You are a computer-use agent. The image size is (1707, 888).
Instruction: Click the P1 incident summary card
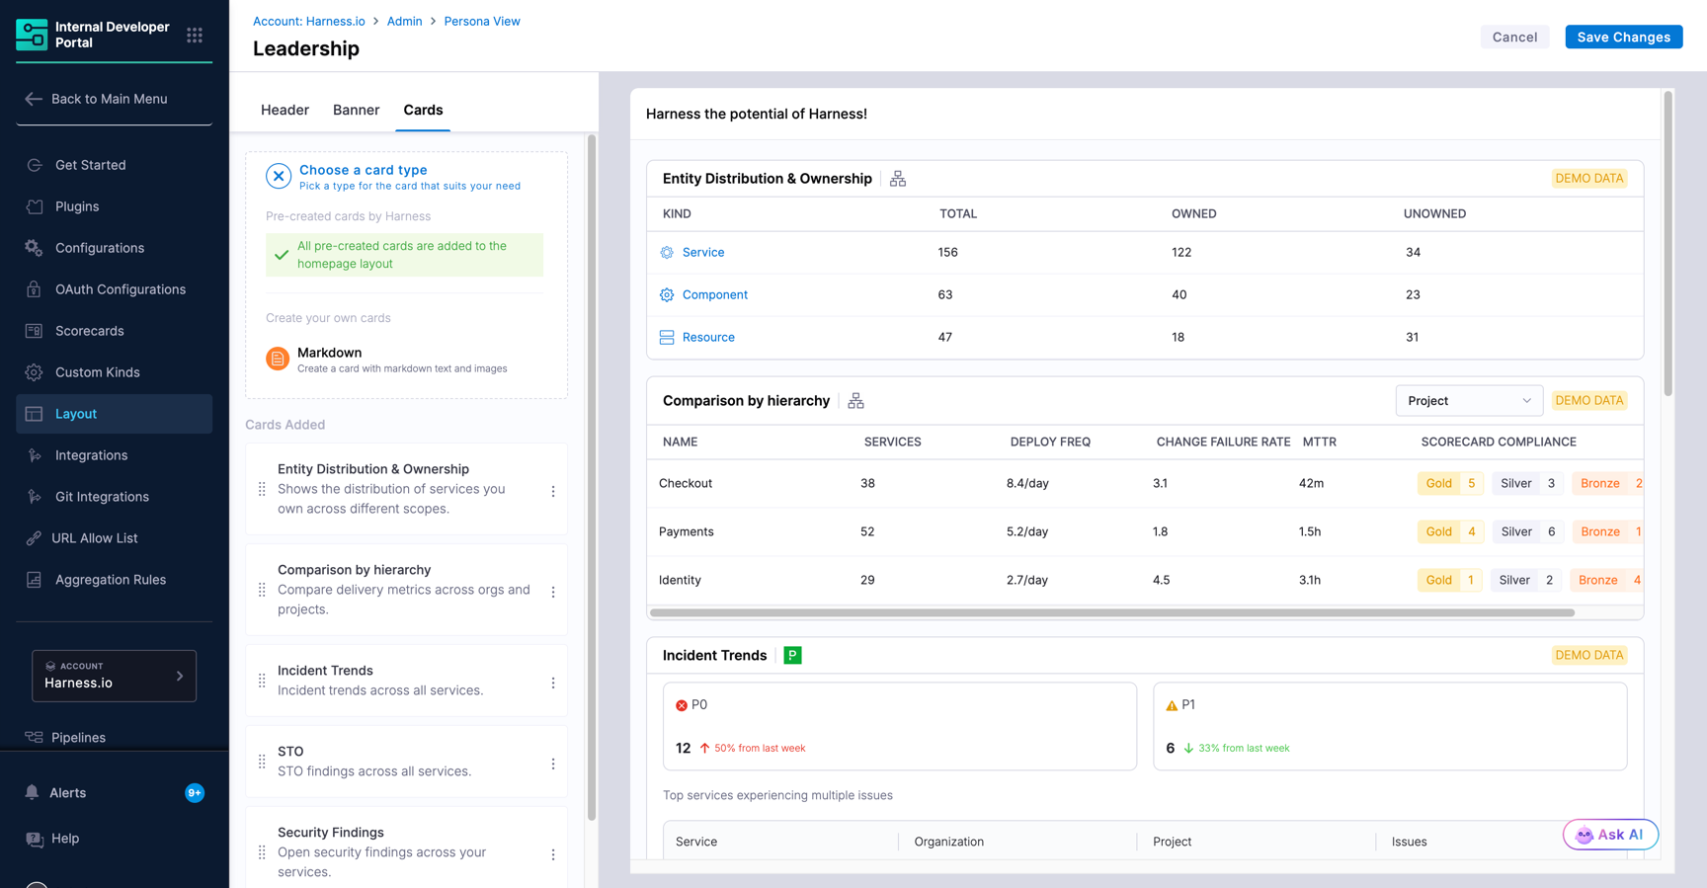pyautogui.click(x=1390, y=726)
